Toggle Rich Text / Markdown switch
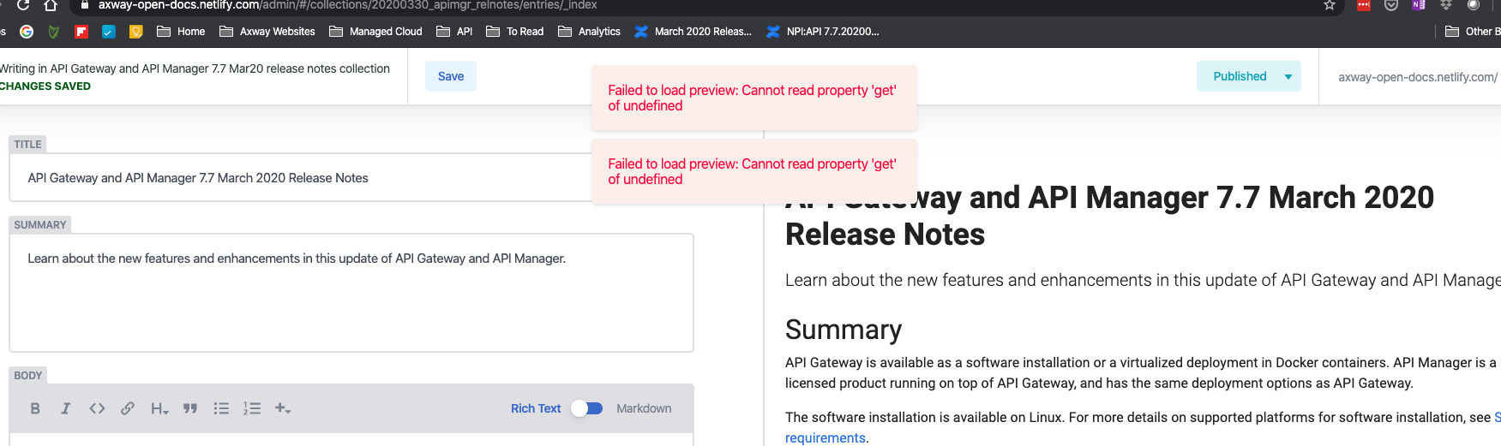This screenshot has width=1501, height=446. [588, 408]
